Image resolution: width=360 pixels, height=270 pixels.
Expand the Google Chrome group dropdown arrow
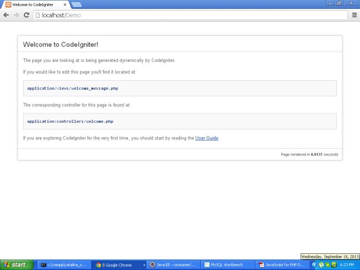pyautogui.click(x=144, y=265)
